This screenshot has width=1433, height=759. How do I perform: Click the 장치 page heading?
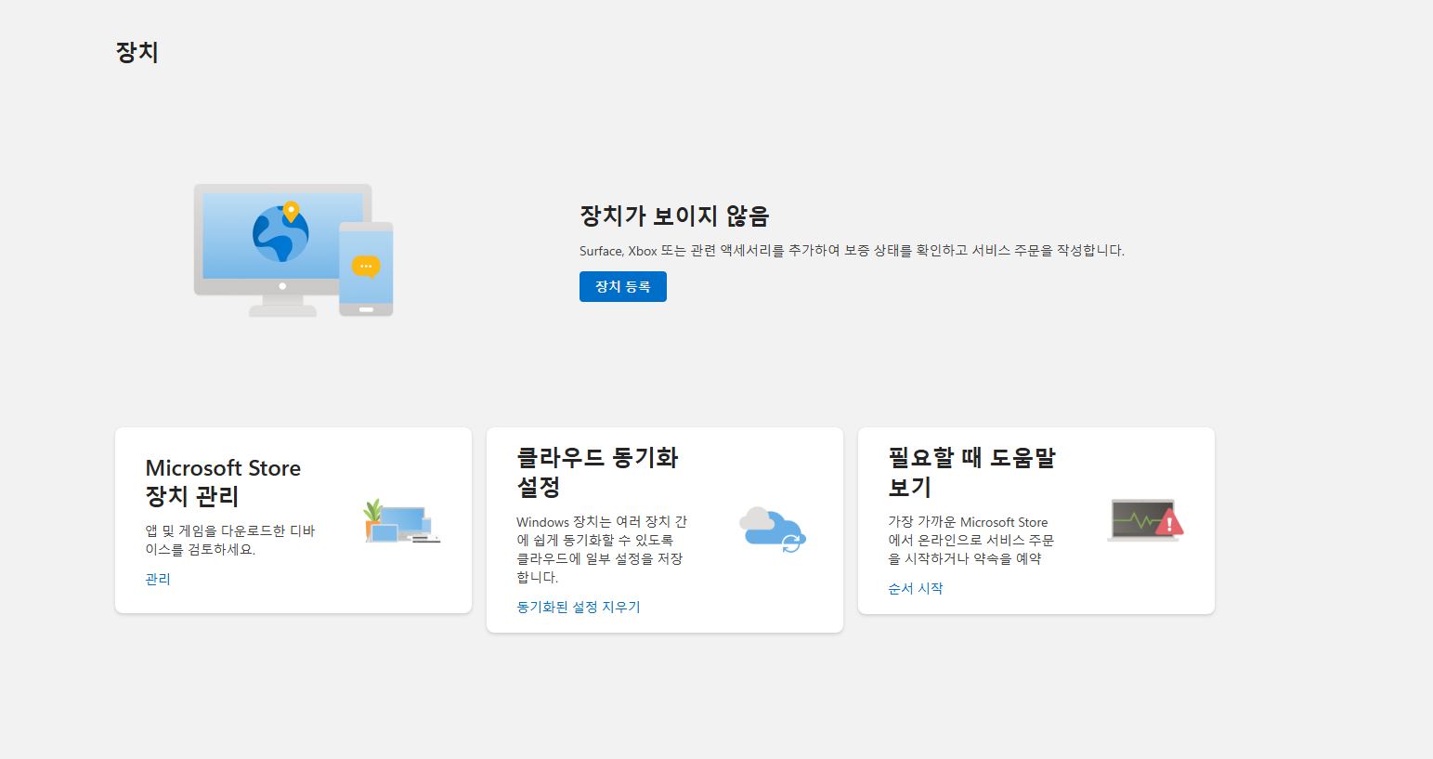click(x=137, y=52)
